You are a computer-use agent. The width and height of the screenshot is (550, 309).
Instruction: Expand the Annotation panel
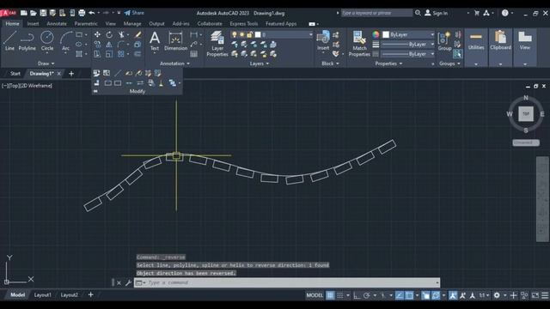pyautogui.click(x=174, y=64)
